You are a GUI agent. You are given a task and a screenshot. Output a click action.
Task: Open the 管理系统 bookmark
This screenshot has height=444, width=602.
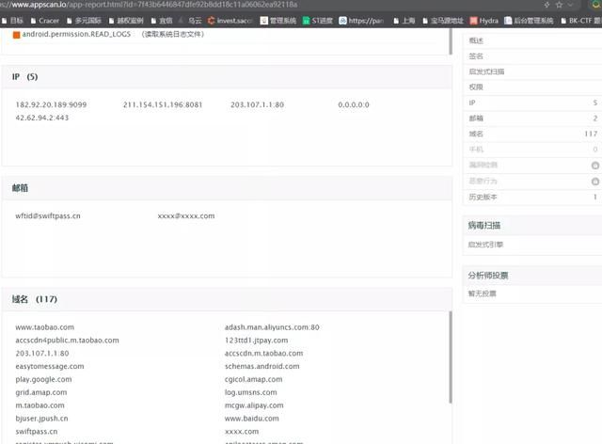coord(278,21)
